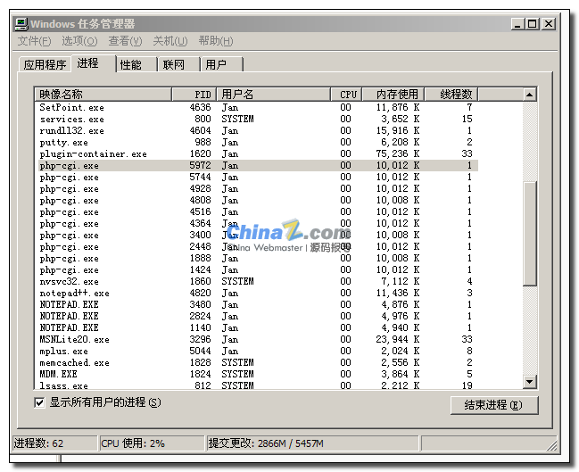
Task: Select NOTEPAD.EXE with PID 1140
Action: pyautogui.click(x=256, y=328)
